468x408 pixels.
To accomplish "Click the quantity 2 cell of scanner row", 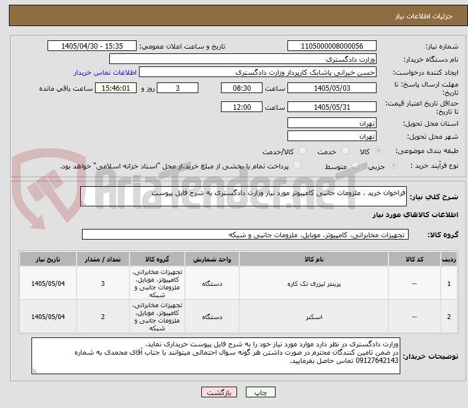I will pos(103,317).
